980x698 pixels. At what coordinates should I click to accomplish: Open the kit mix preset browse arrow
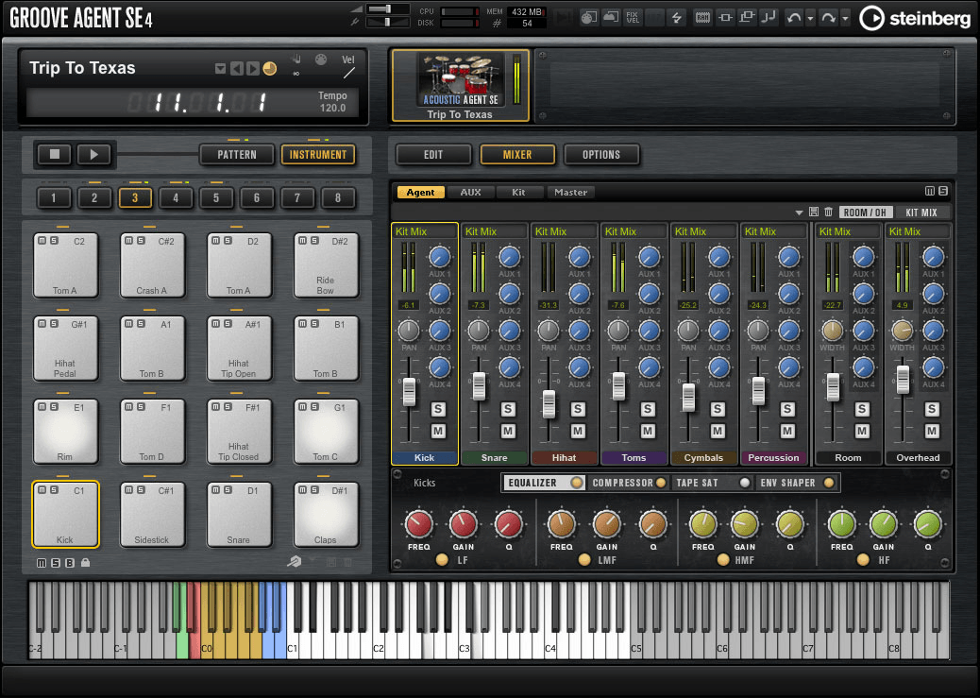tap(799, 212)
